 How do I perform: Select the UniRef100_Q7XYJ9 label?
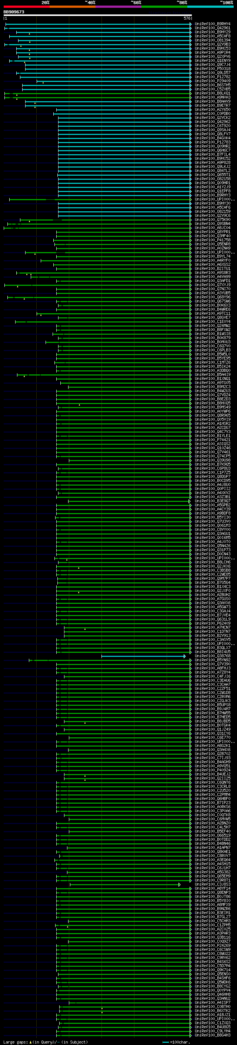click(212, 285)
